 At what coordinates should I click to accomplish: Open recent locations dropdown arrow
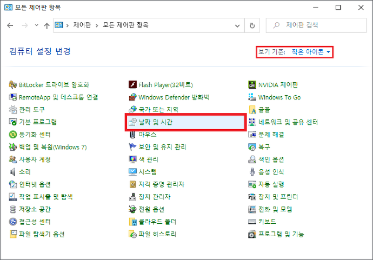coord(36,25)
